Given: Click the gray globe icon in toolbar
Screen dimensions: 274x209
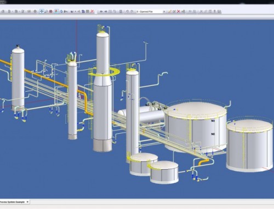Looking at the screenshot, I should tap(35, 11).
